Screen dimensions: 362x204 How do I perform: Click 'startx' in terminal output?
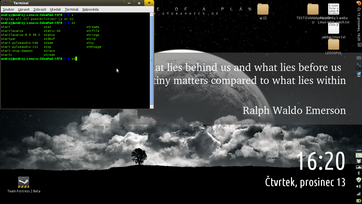(x=7, y=55)
